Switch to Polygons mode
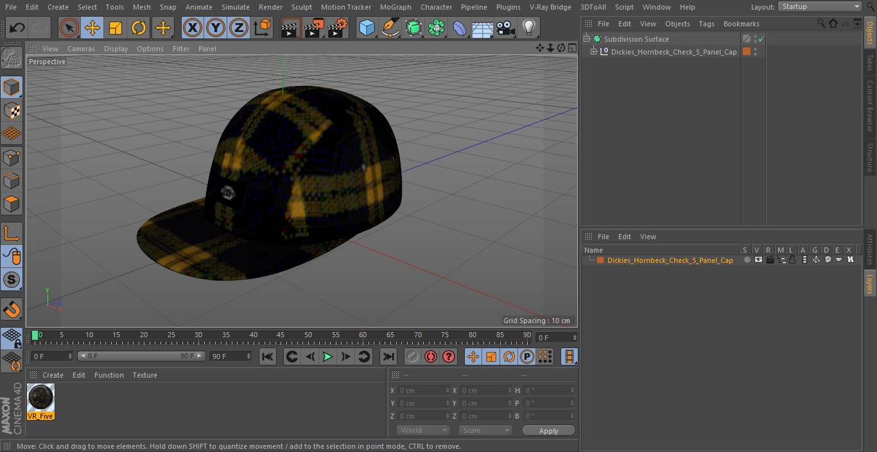The width and height of the screenshot is (877, 452). coord(12,205)
